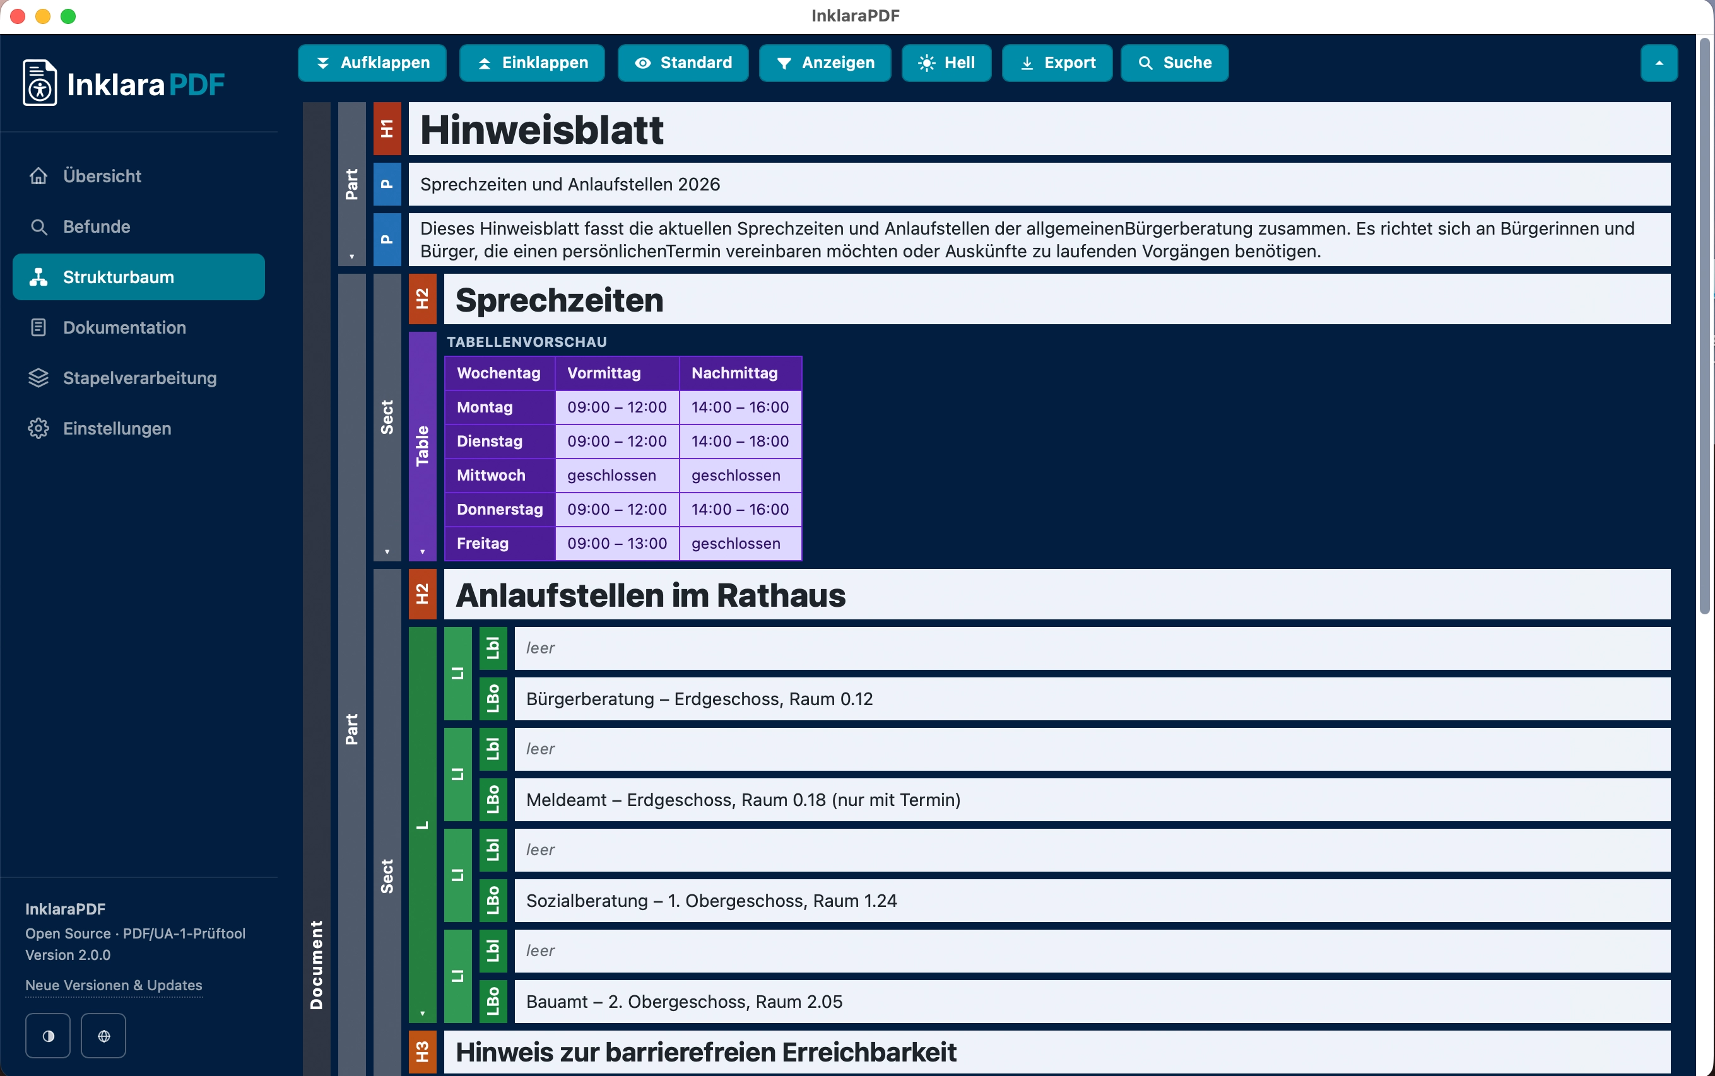
Task: Click the document icon beside Dokumentation
Action: click(x=38, y=327)
